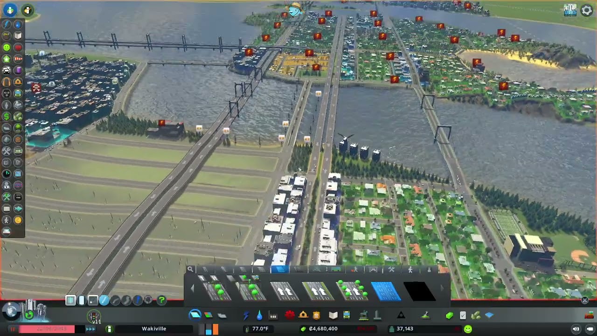This screenshot has width=597, height=336.
Task: Open the Traffic info view car icon
Action: click(7, 70)
